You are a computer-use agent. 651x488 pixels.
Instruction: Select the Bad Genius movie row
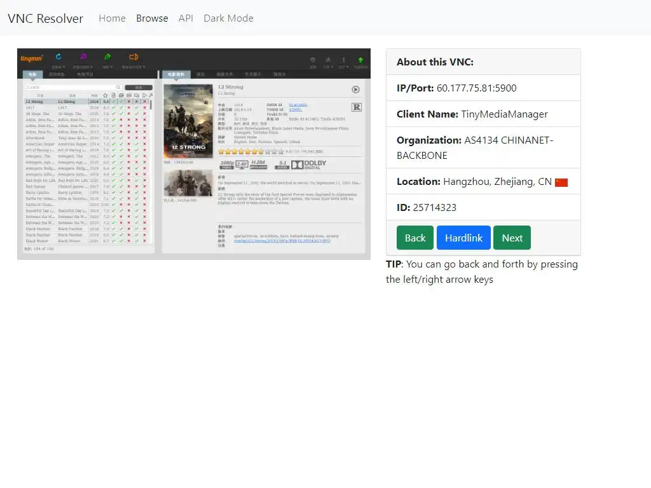tap(86, 186)
